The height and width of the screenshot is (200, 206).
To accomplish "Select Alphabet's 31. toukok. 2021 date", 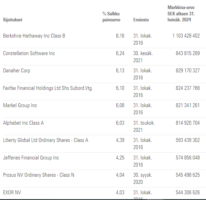I will 144,126.
